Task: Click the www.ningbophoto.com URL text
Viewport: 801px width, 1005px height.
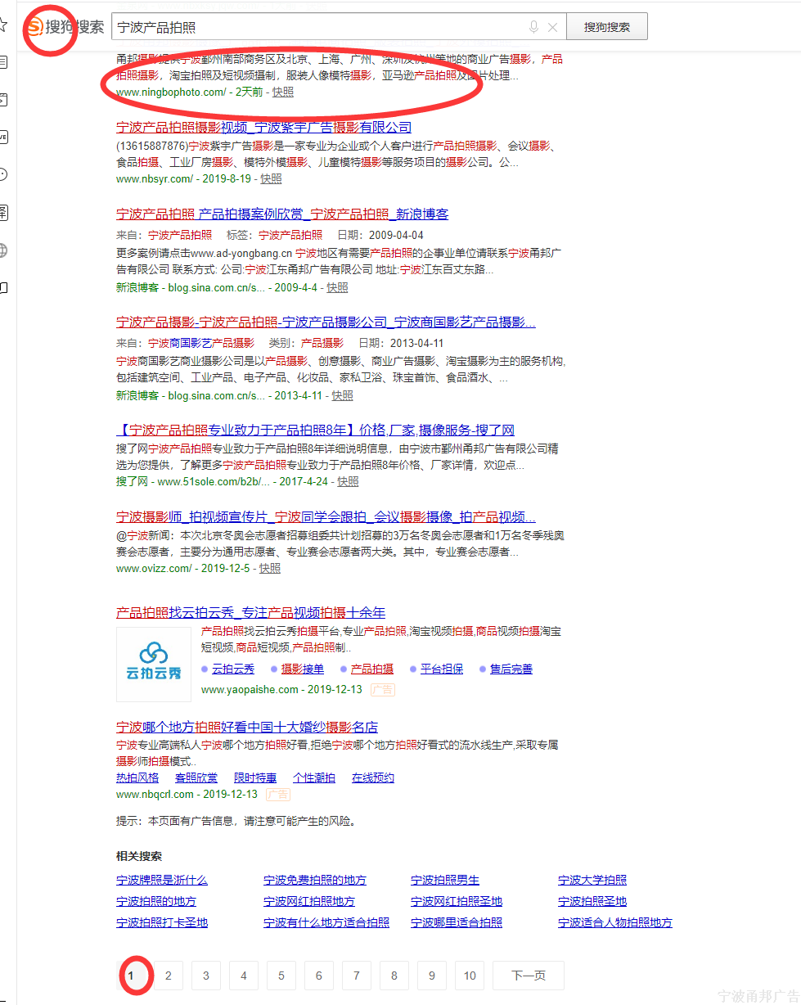Action: 171,92
